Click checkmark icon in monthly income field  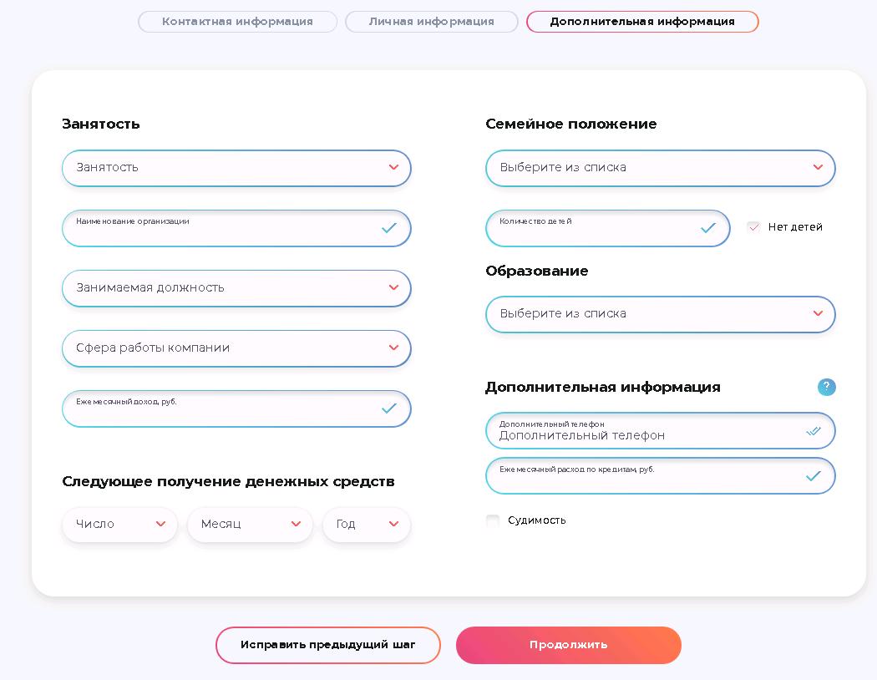[x=388, y=409]
